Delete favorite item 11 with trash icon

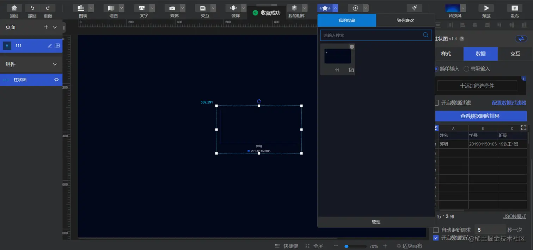coord(351,47)
